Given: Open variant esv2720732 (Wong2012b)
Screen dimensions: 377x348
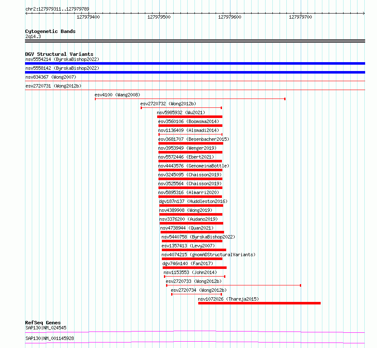Looking at the screenshot, I should coord(168,104).
